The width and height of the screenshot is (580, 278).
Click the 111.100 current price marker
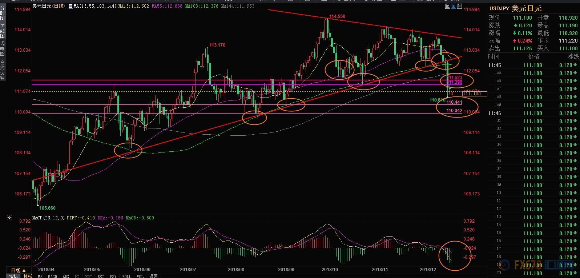click(475, 94)
